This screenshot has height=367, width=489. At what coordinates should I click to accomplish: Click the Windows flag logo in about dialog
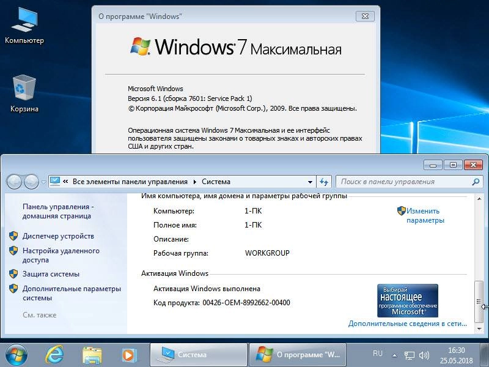[141, 46]
